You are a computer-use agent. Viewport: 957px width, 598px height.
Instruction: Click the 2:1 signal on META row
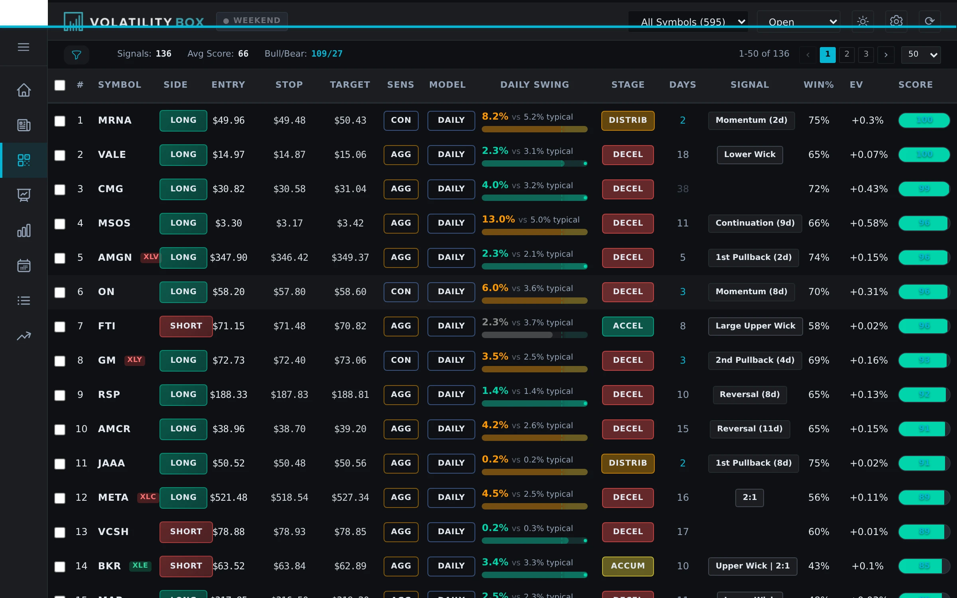pyautogui.click(x=749, y=498)
